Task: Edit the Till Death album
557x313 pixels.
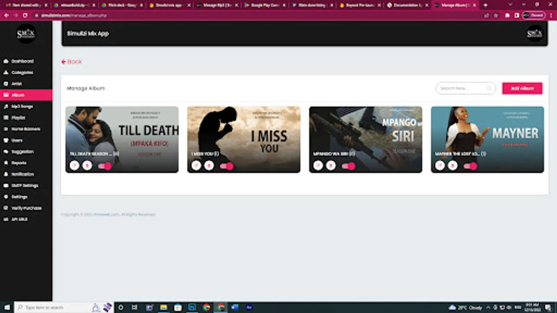Action: (74, 166)
